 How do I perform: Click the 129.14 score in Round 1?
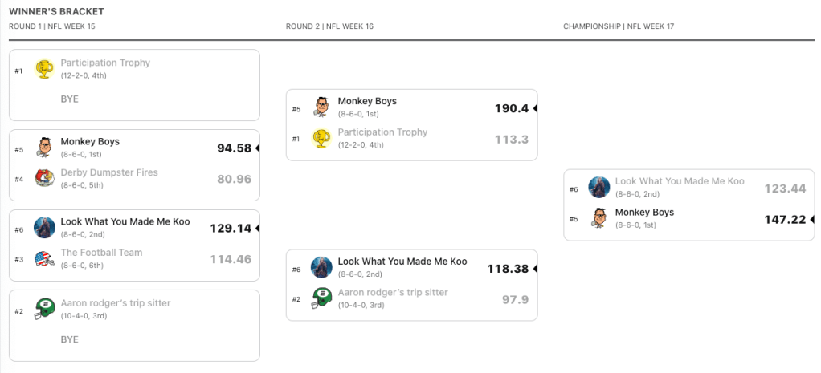coord(231,228)
